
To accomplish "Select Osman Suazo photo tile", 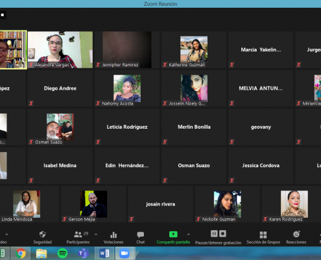I will click(x=60, y=127).
